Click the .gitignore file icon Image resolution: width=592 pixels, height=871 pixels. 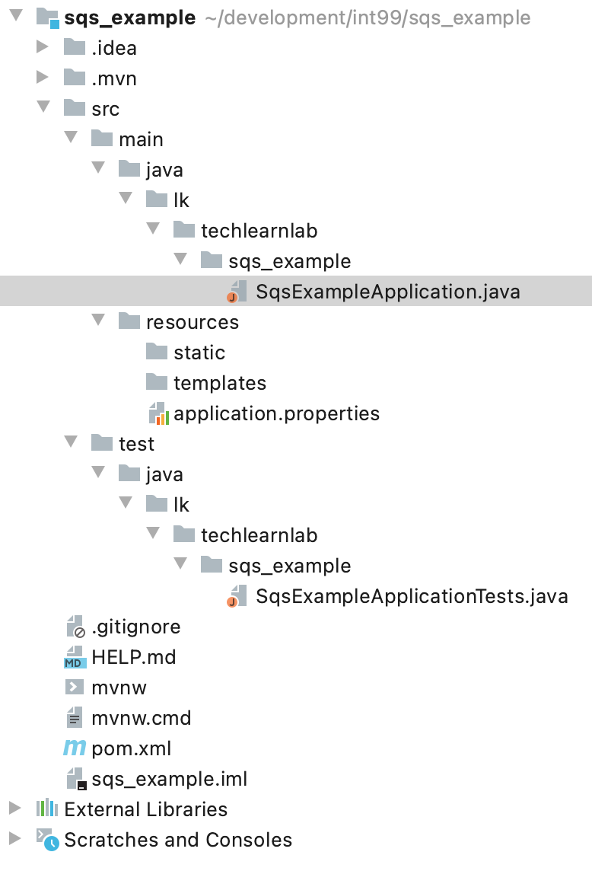point(75,627)
